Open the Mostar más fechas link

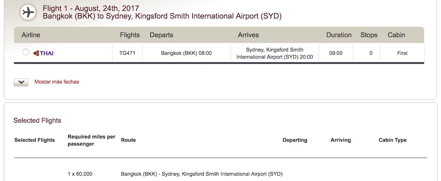[57, 82]
